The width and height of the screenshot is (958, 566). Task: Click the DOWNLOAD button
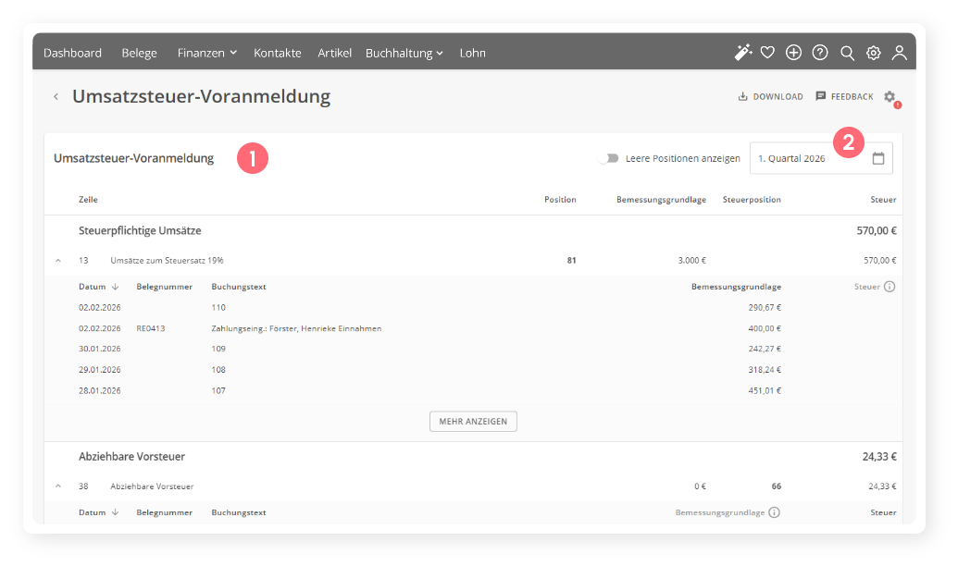pyautogui.click(x=770, y=96)
